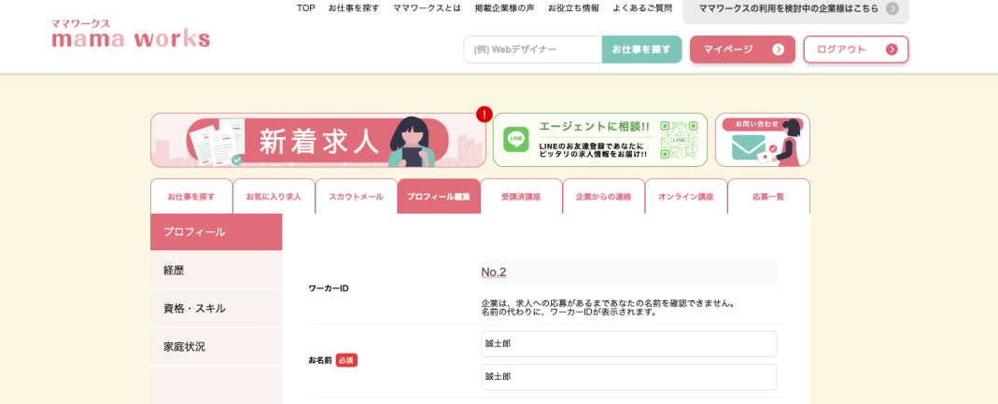Viewport: 998px width, 404px height.
Task: Open the 企業からの連絡 tab
Action: click(603, 197)
